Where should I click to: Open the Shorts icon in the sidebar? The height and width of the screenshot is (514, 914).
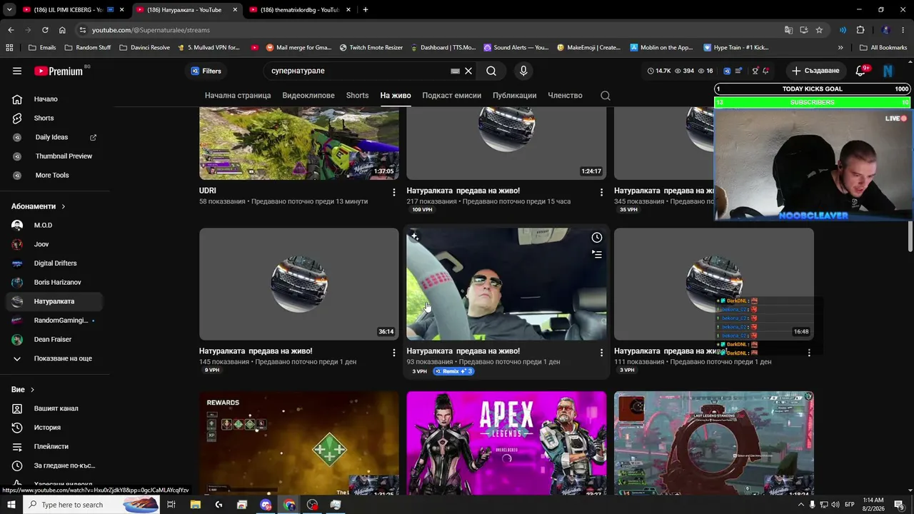click(x=17, y=118)
